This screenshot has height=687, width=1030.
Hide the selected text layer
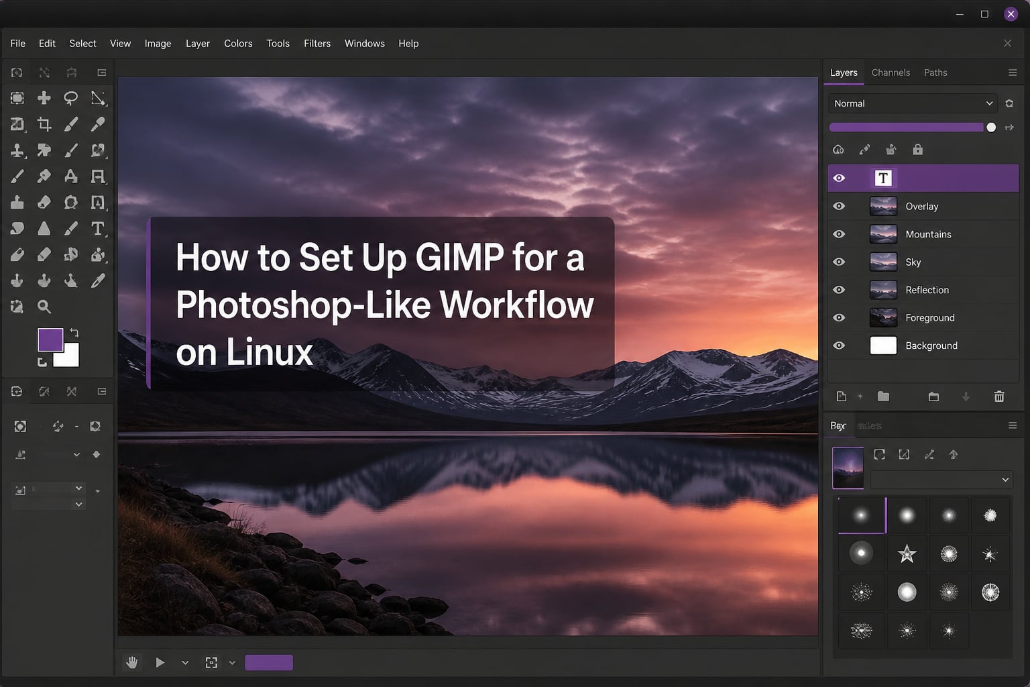pos(839,178)
